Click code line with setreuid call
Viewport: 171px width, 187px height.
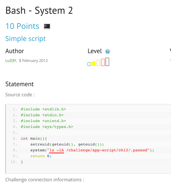67,145
